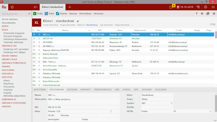Switch to the HANDEL tab
Viewport: 217px width, 122px height.
click(126, 90)
